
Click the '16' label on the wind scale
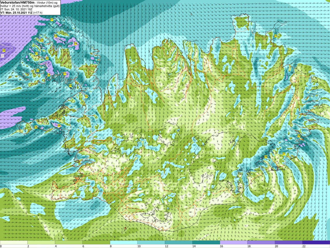click(221, 246)
